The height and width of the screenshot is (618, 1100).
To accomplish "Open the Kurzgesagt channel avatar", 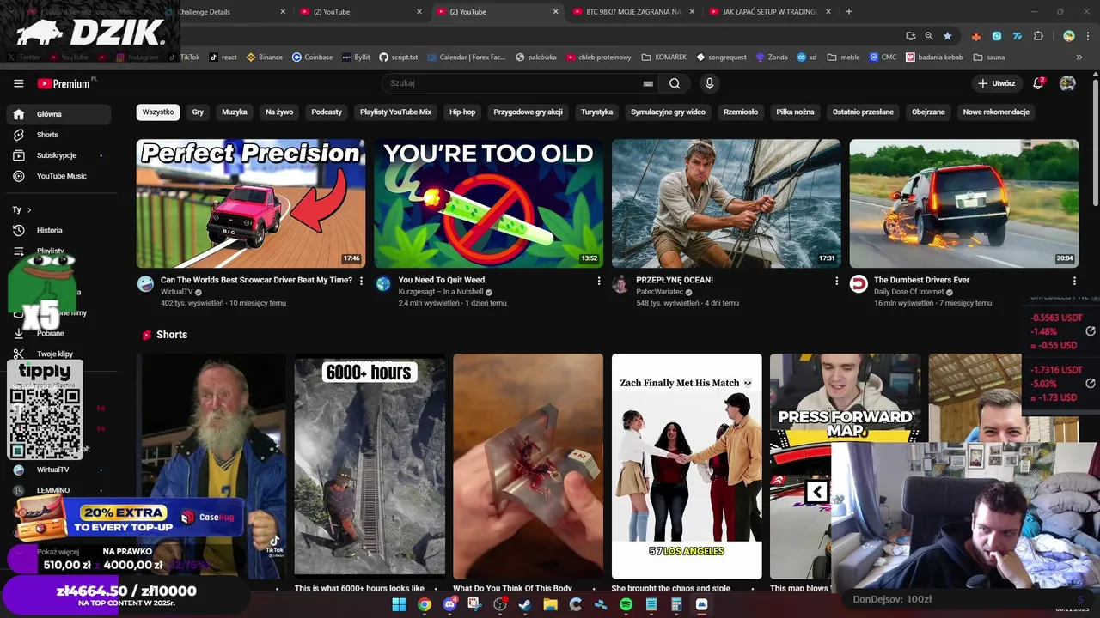I will (383, 284).
